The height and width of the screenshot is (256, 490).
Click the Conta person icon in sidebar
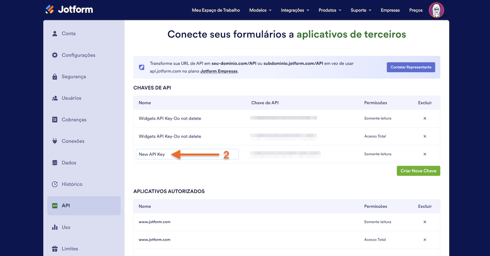tap(55, 33)
